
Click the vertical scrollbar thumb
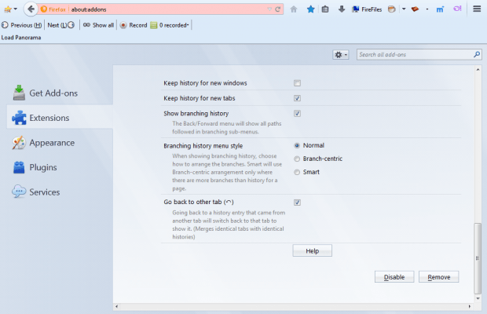coord(478,258)
